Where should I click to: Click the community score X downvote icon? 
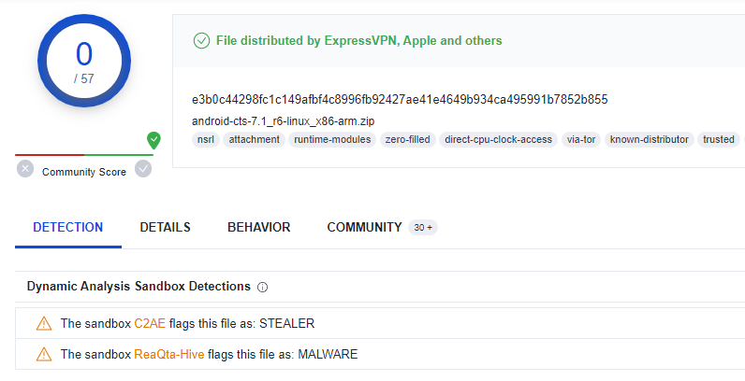click(25, 169)
